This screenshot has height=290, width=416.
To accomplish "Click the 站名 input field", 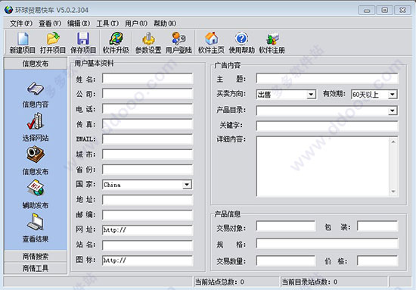I will click(147, 245).
